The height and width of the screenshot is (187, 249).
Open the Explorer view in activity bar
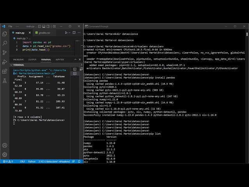coord(5,34)
